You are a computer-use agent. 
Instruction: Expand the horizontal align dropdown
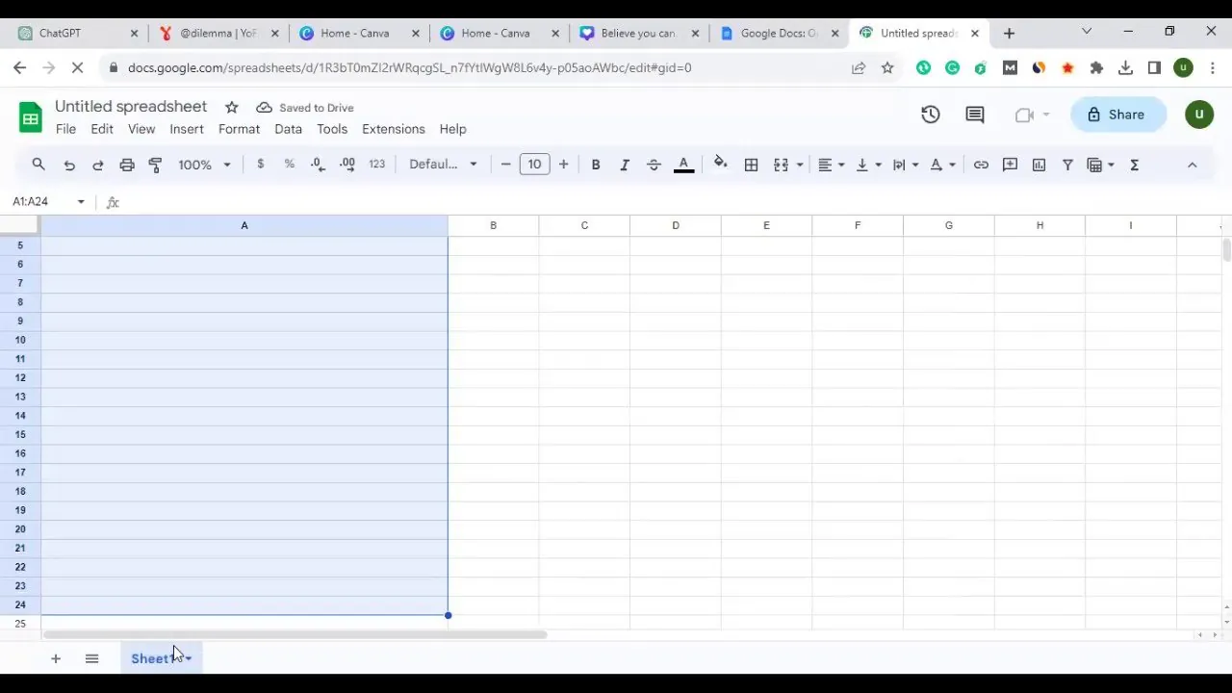point(831,165)
